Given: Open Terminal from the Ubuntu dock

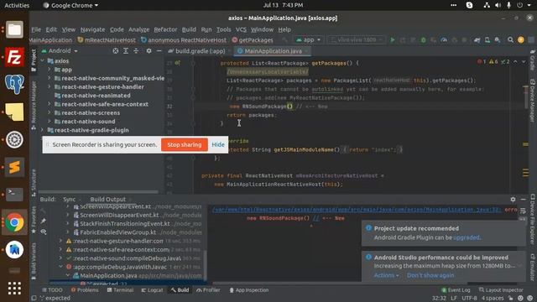Looking at the screenshot, I should point(14,195).
